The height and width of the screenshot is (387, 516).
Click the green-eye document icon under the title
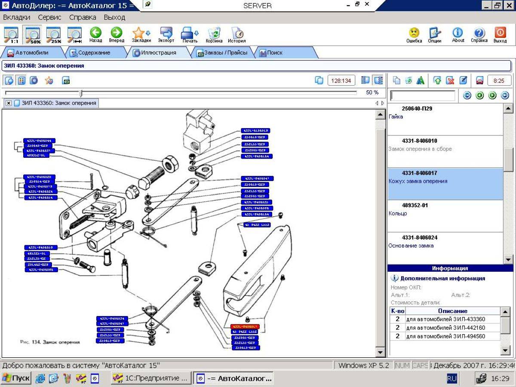(x=66, y=80)
